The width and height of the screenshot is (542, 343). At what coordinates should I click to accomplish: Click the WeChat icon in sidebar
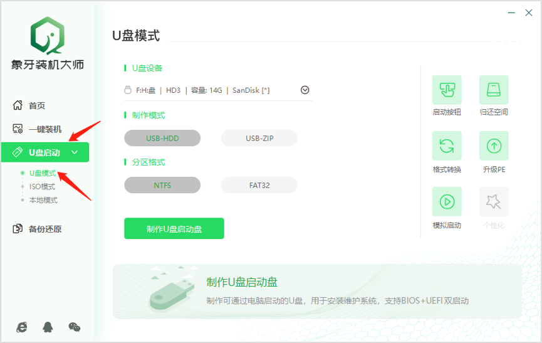click(x=75, y=327)
